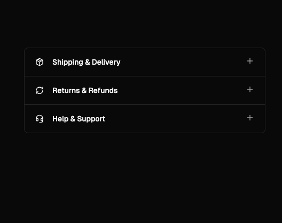Click the circular refresh arrows icon

point(40,90)
